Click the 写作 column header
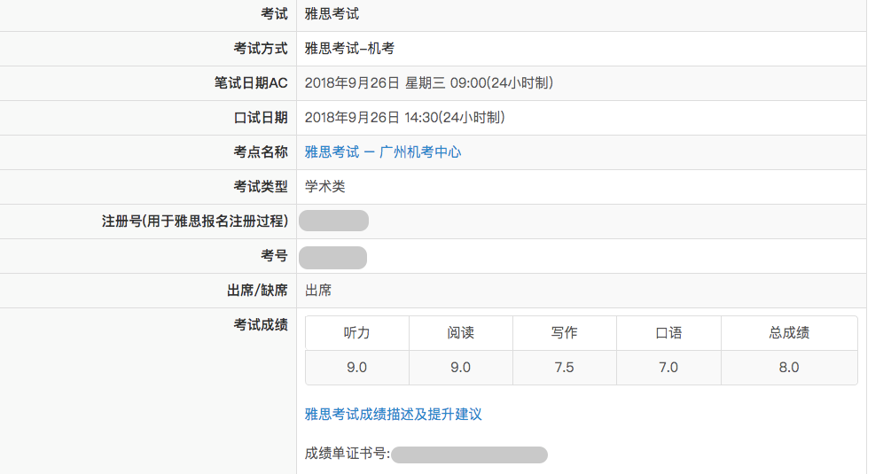Image resolution: width=883 pixels, height=474 pixels. coord(564,333)
